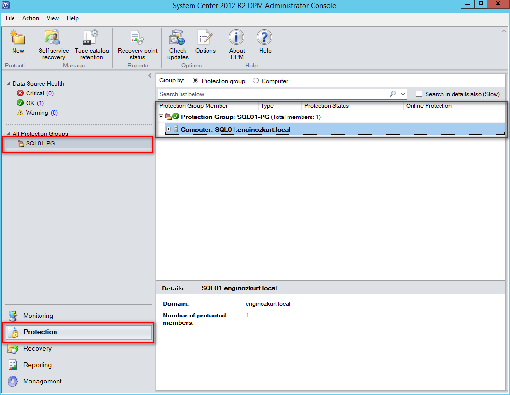Select the Computer: SQL01.enginozkurt.local row
Image resolution: width=510 pixels, height=395 pixels.
335,129
